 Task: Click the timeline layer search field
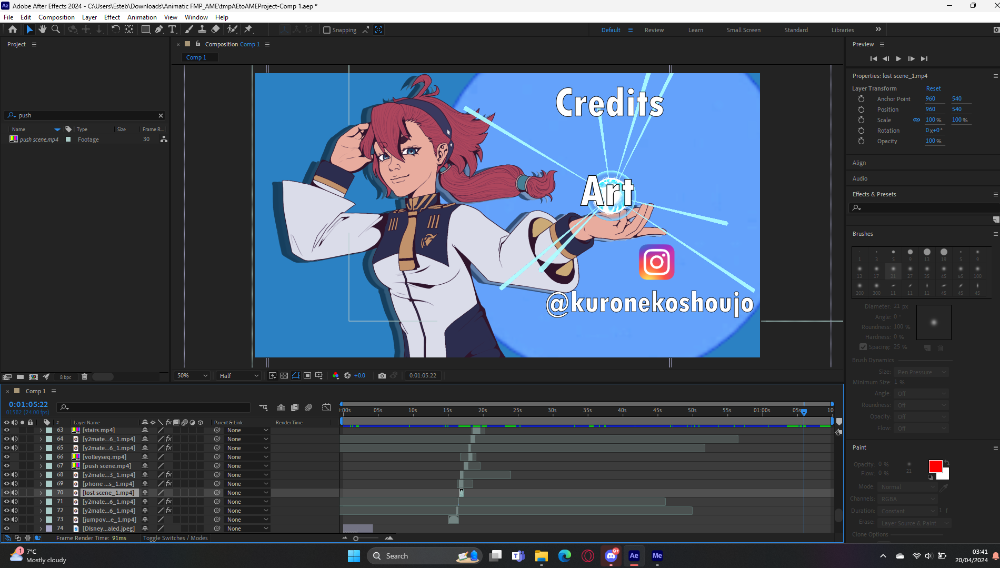[x=154, y=407]
